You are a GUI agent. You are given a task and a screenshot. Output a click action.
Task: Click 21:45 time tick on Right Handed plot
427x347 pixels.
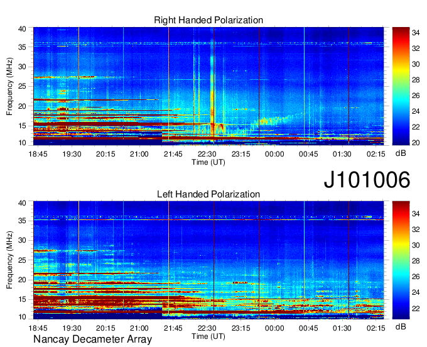pyautogui.click(x=173, y=154)
